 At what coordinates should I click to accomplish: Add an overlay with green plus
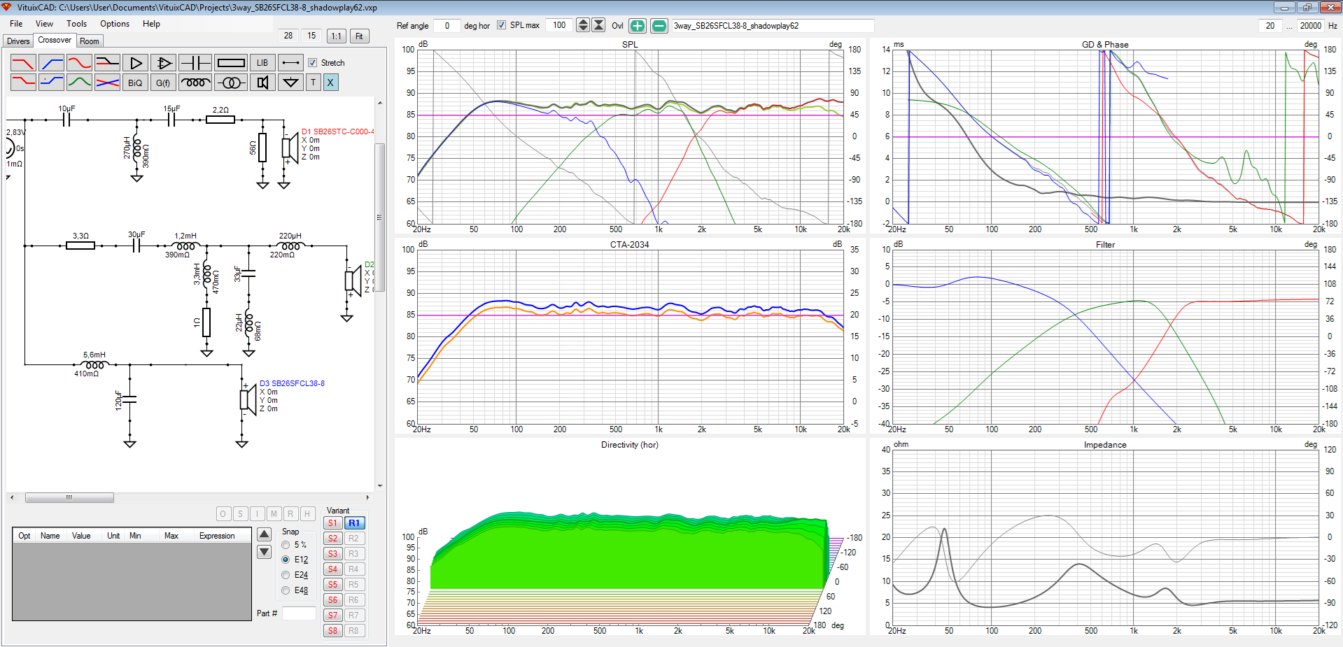[x=638, y=26]
